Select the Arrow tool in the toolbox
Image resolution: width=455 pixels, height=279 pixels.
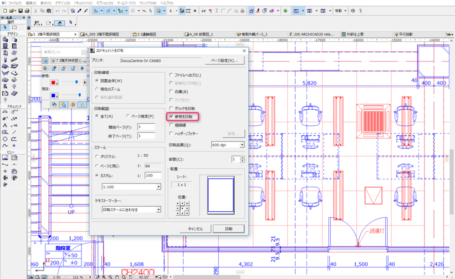(x=5, y=27)
